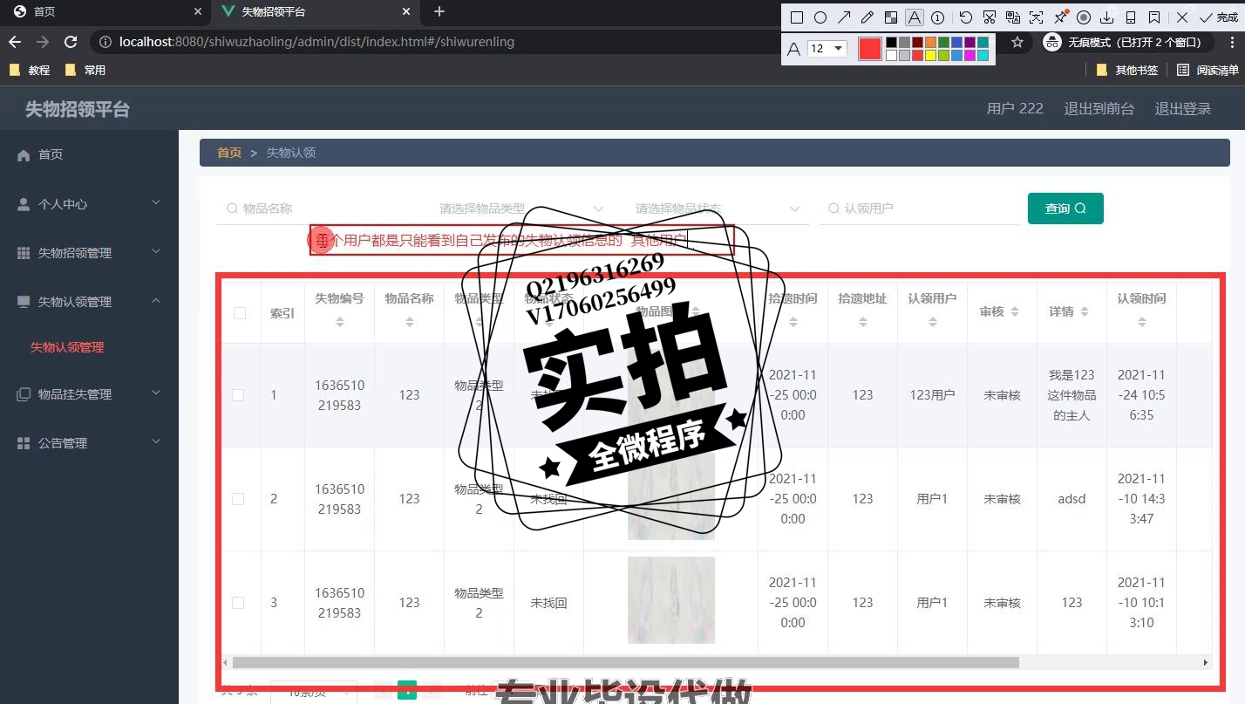Click the send-to-phone icon
Screen dimensions: 1245x704
point(1131,17)
